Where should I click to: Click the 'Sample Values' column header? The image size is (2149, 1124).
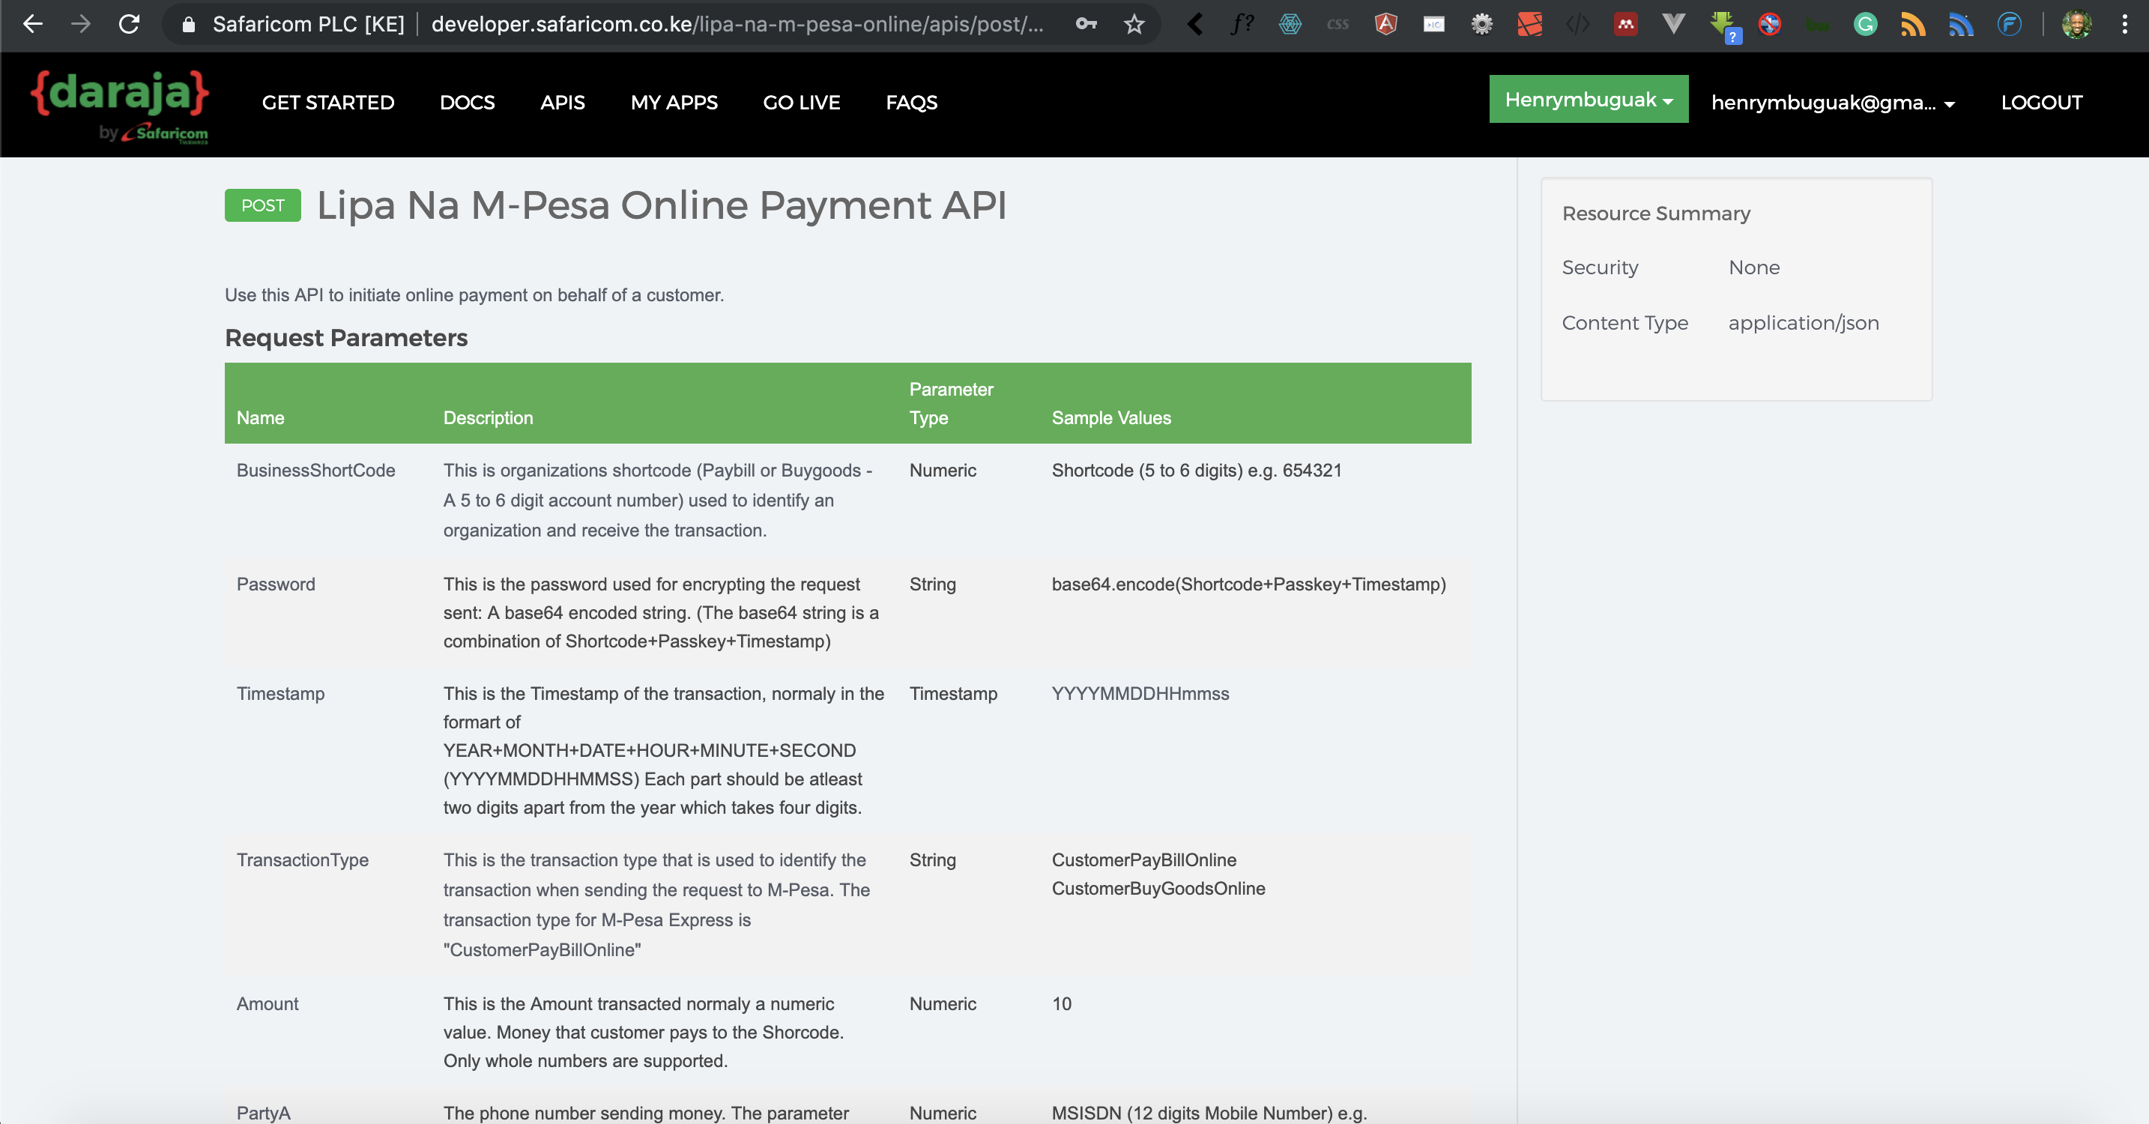[1111, 418]
